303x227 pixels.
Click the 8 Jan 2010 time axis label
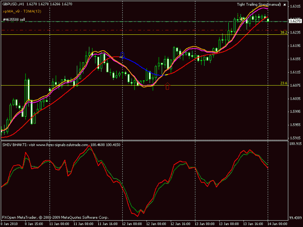pos(9,224)
